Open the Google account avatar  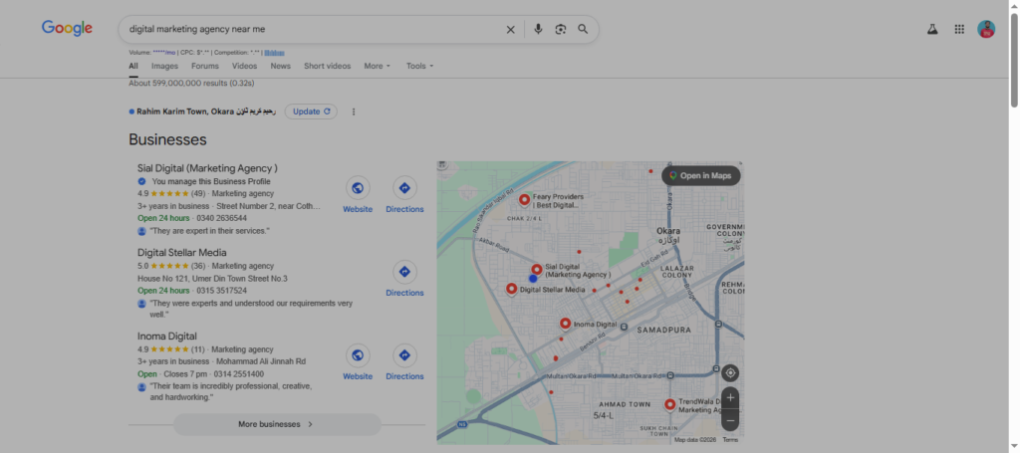[986, 29]
